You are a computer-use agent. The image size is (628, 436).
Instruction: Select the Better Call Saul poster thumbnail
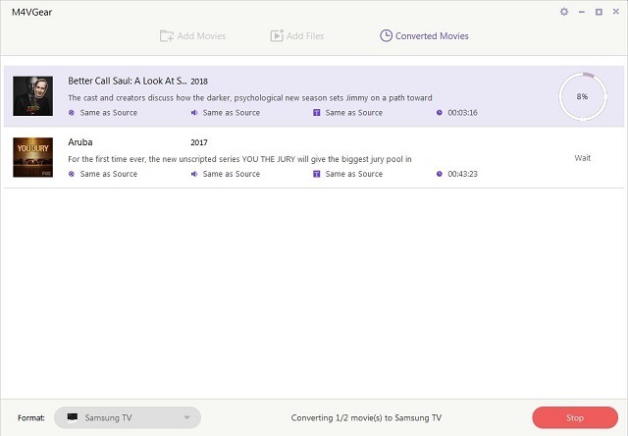tap(32, 96)
